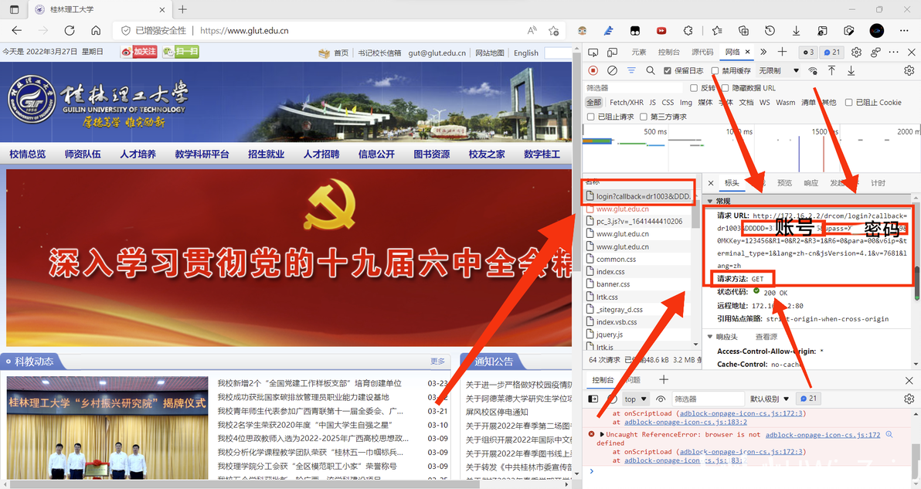Open the English site link
921x489 pixels.
[x=525, y=53]
